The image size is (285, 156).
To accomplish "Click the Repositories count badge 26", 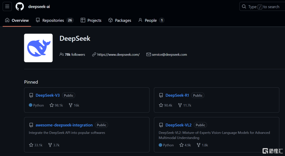I will tap(70, 20).
